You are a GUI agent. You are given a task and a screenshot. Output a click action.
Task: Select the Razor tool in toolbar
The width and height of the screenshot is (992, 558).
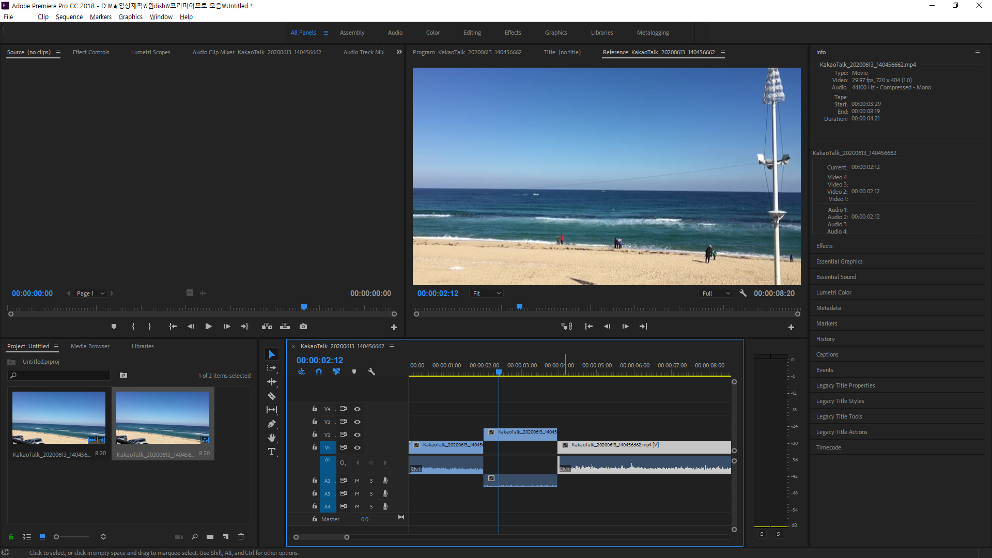[x=272, y=396]
